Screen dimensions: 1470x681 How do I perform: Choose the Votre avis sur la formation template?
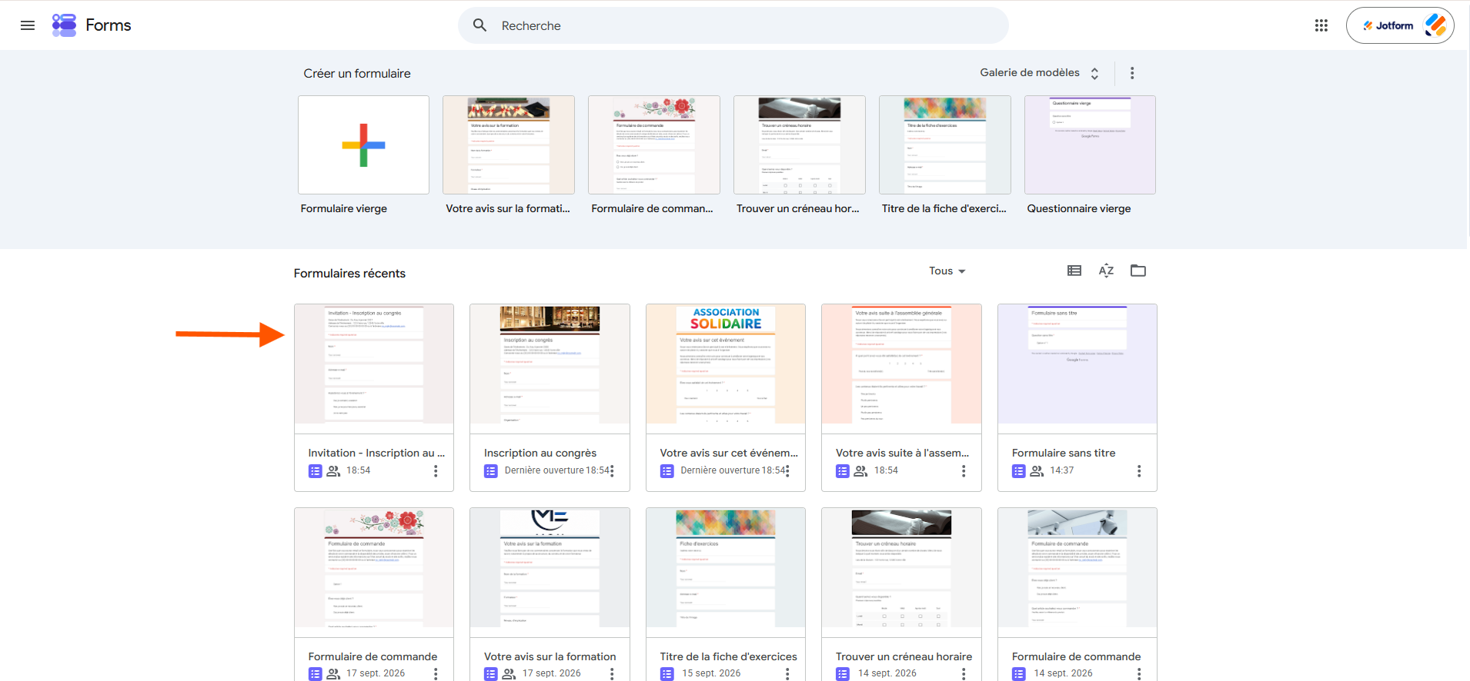click(x=509, y=145)
